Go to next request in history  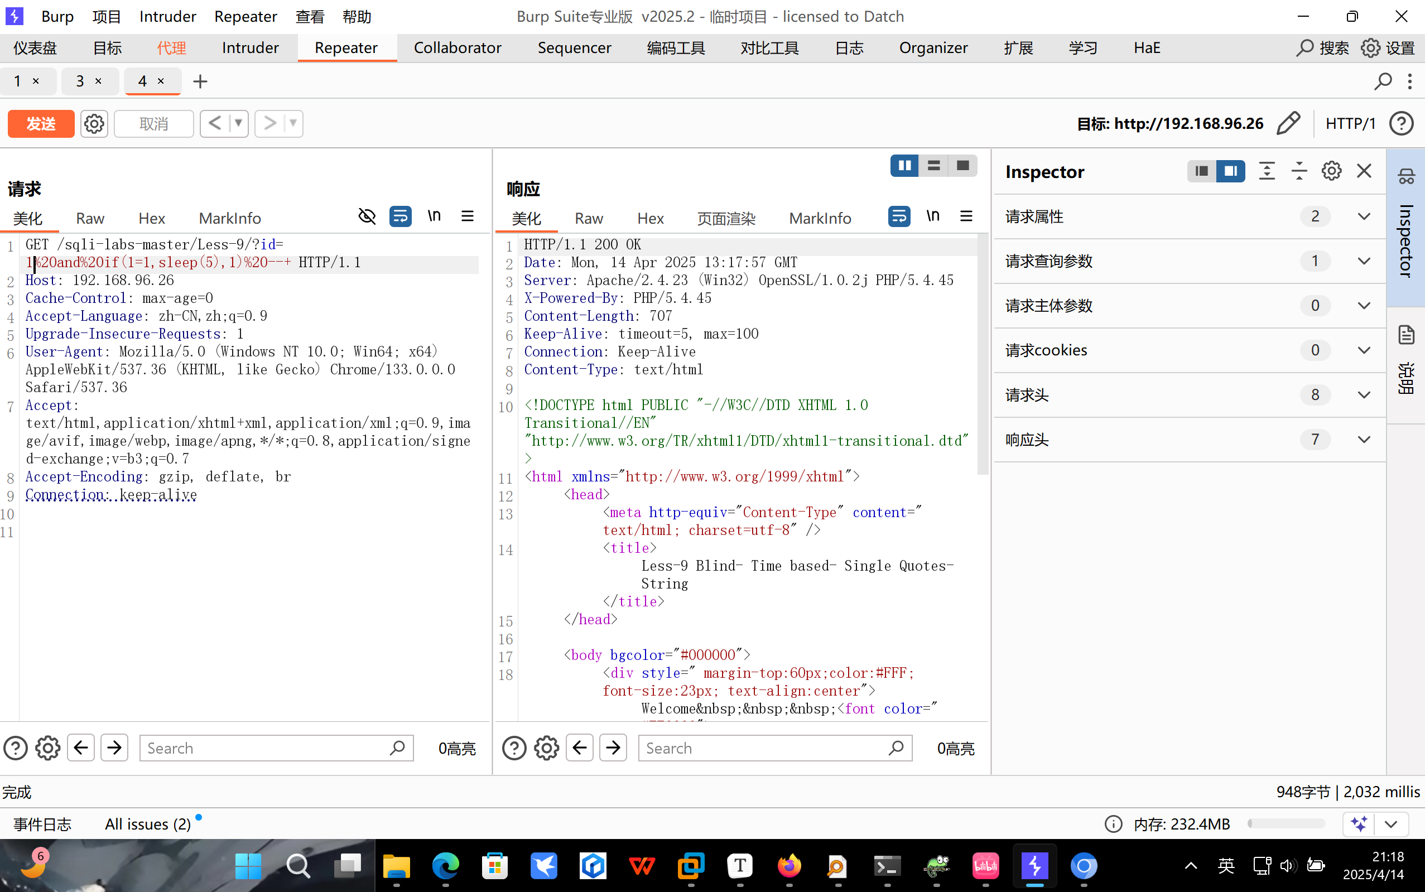pos(269,123)
